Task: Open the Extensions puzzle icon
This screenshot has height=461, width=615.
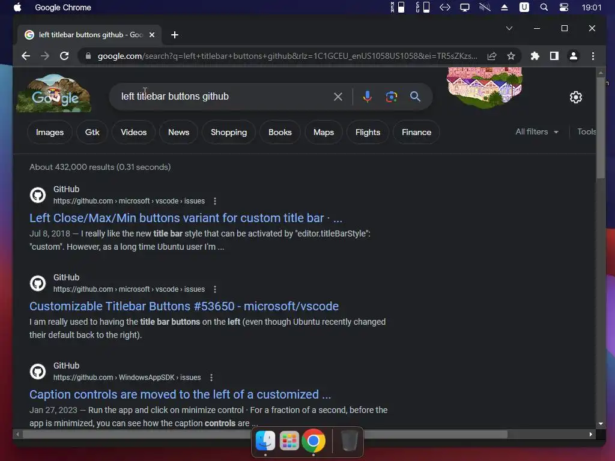Action: (535, 56)
